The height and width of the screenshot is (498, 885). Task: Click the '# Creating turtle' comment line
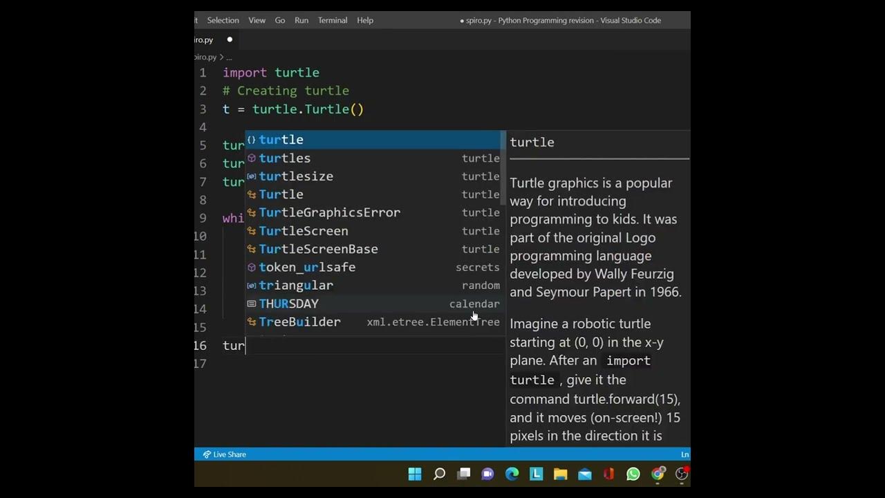(286, 91)
